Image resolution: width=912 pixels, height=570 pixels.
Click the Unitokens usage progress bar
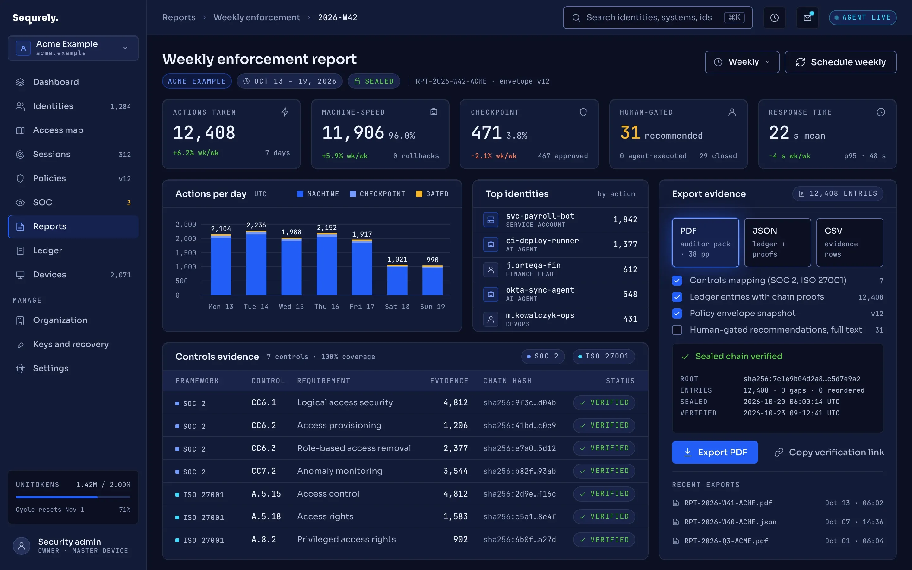(73, 497)
